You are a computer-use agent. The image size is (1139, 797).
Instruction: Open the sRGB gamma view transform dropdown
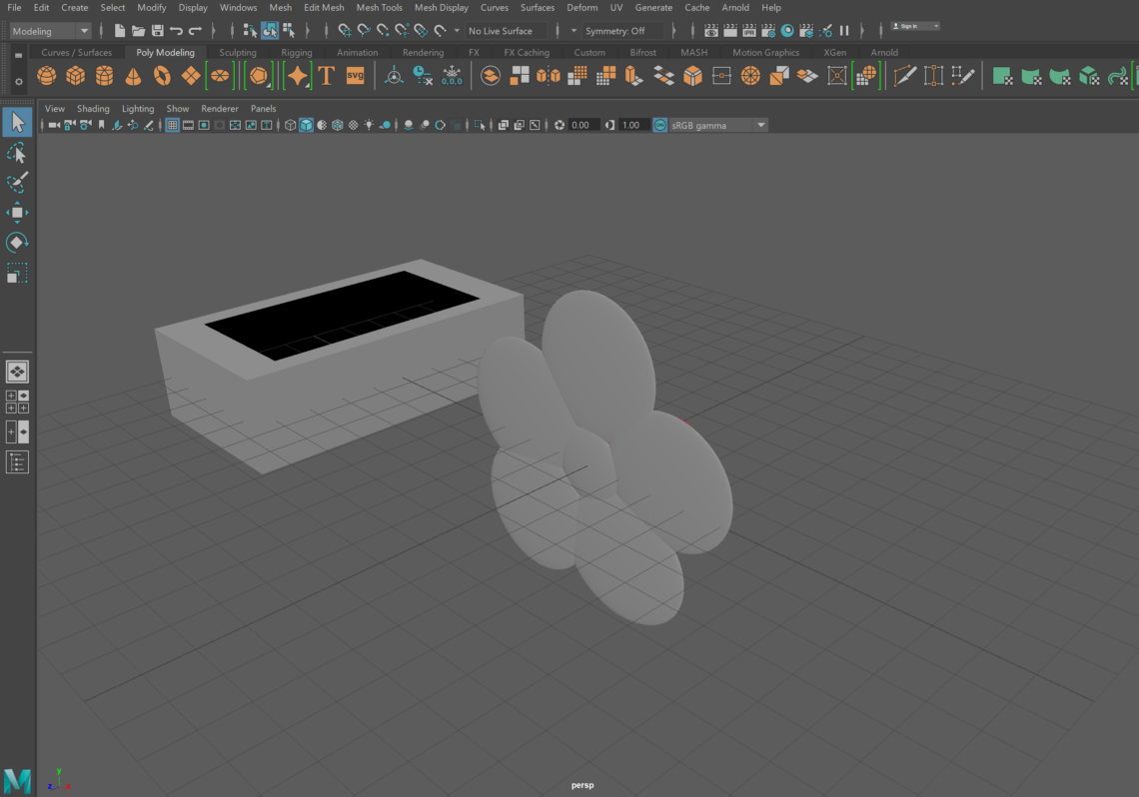point(717,125)
